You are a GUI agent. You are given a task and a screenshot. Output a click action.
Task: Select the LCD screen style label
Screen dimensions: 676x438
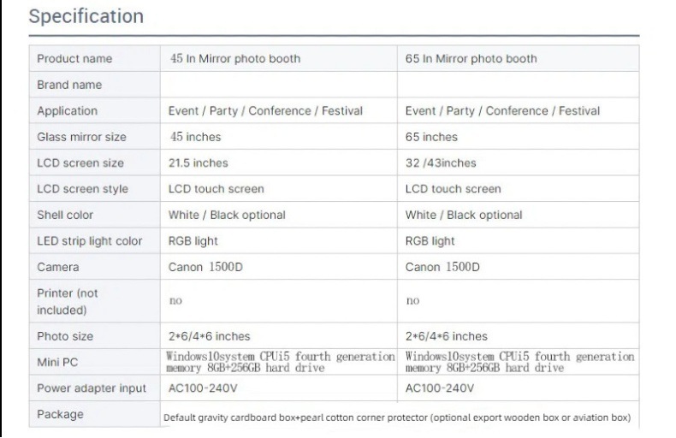tap(82, 189)
